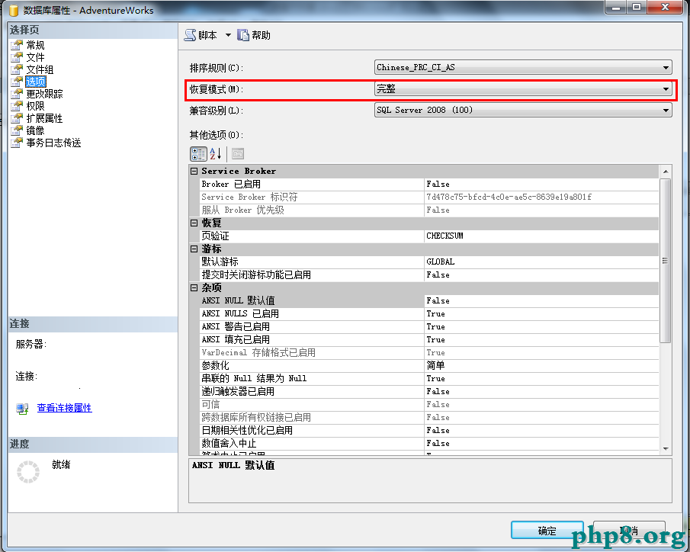Collapse the 杂项 category
The width and height of the screenshot is (690, 552).
click(194, 288)
